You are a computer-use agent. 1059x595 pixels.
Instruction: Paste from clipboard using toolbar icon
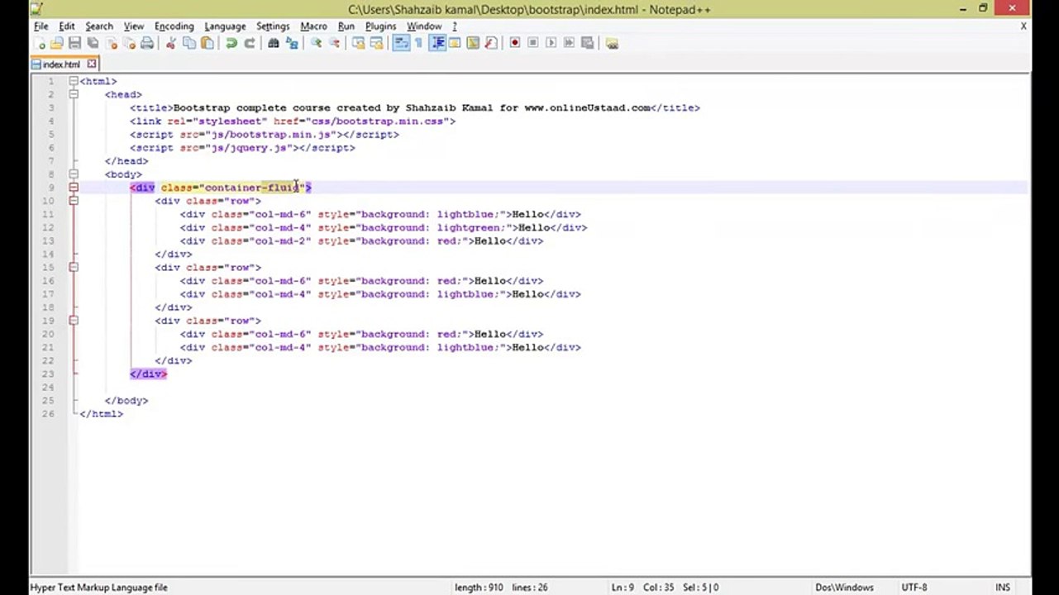click(208, 43)
